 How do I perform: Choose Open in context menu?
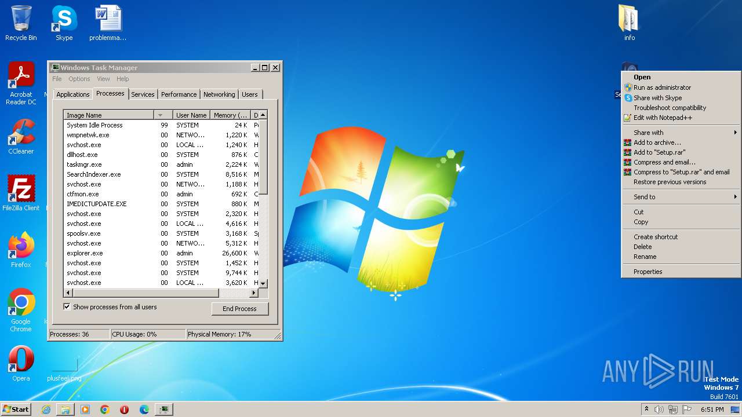[681, 77]
